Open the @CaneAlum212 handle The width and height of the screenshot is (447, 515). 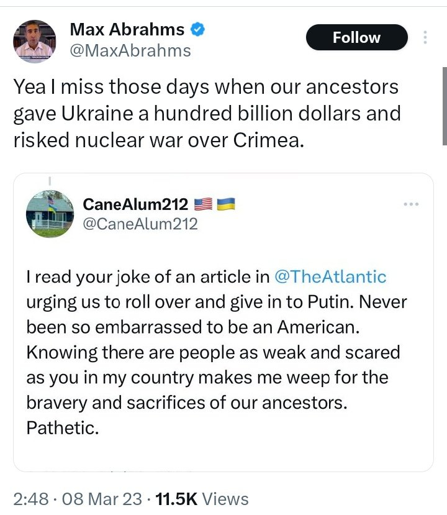(x=140, y=224)
